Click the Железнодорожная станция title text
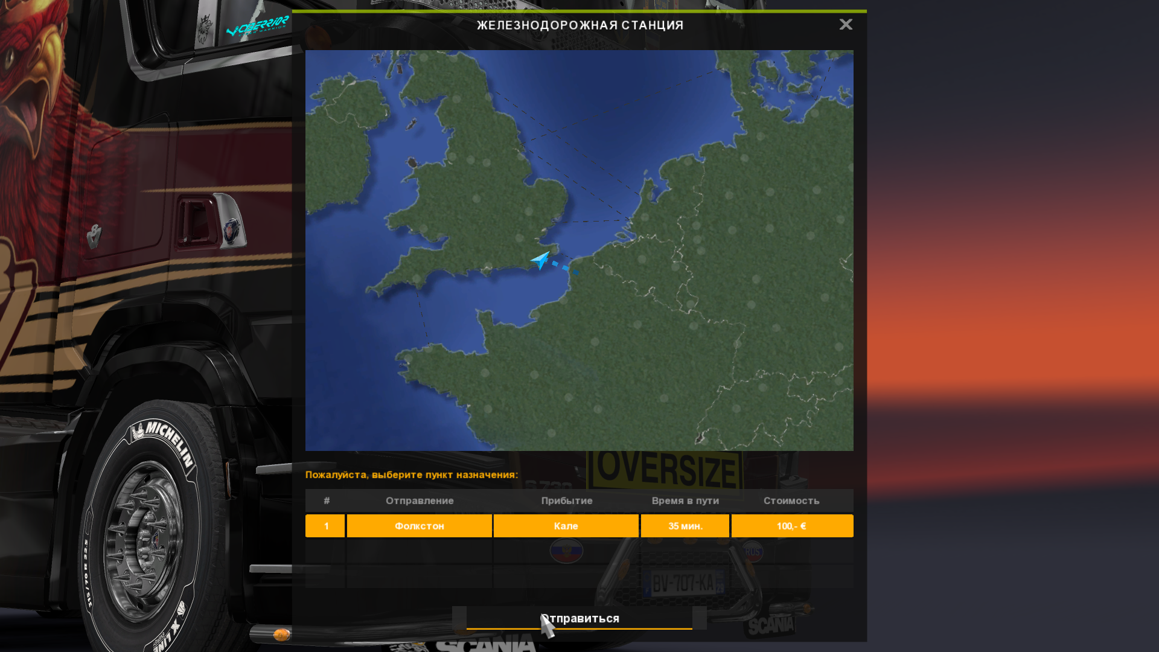The image size is (1159, 652). pyautogui.click(x=580, y=25)
